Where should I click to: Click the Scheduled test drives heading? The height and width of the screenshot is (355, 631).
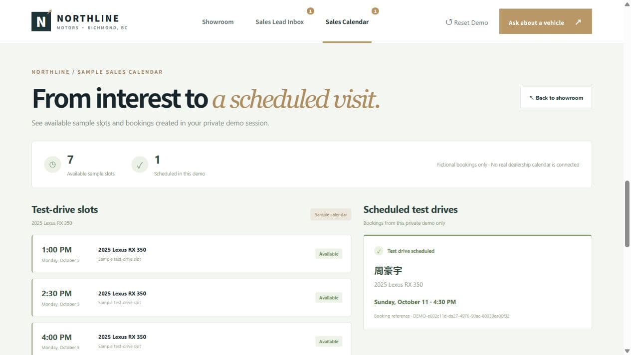[411, 209]
